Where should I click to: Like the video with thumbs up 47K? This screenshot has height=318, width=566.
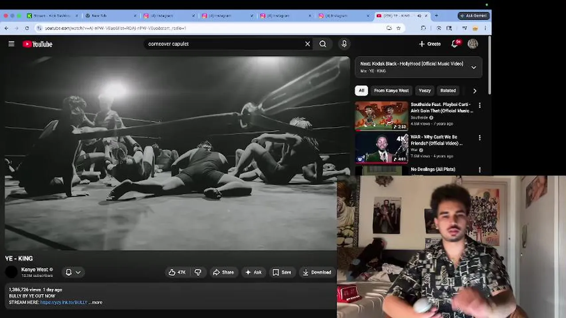pyautogui.click(x=177, y=272)
